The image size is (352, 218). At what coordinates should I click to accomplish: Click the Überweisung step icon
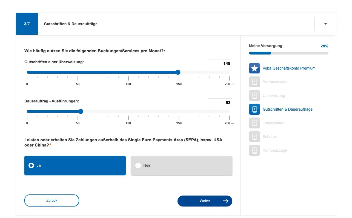254,96
